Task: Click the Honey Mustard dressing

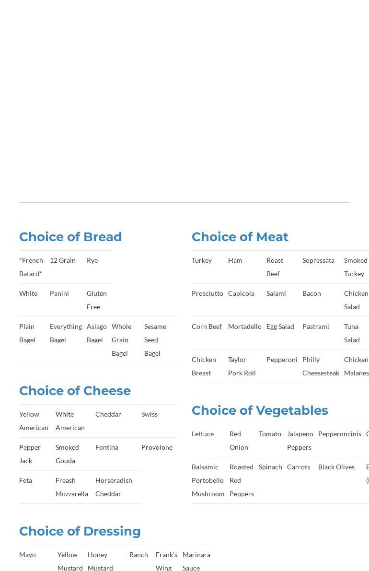Action: click(100, 561)
